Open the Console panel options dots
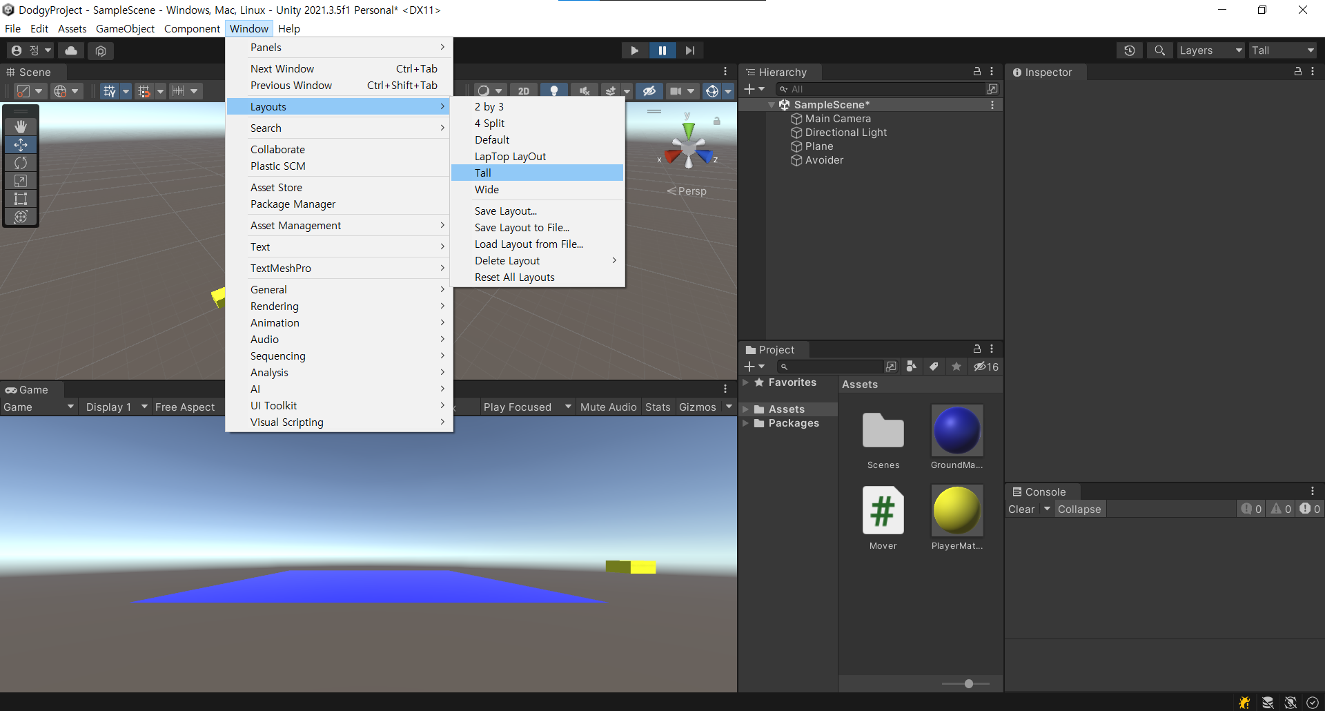The image size is (1325, 711). pos(1312,491)
